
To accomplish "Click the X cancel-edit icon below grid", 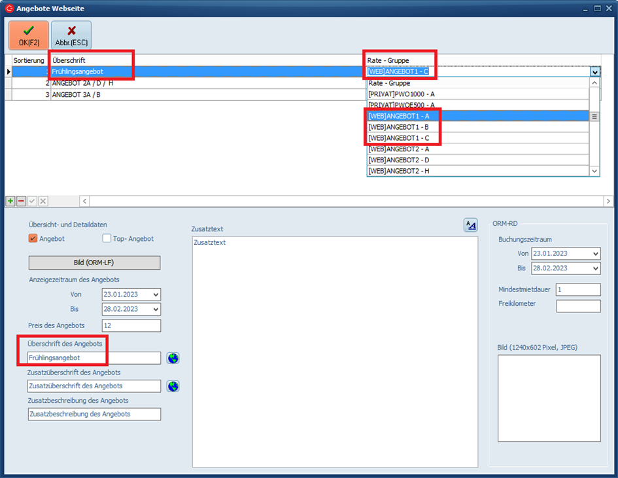I will (43, 201).
